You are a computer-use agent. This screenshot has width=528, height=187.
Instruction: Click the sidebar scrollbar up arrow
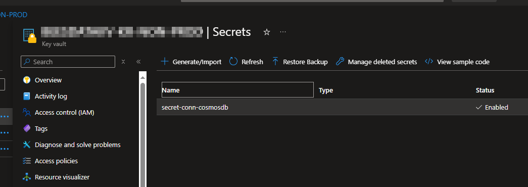click(x=143, y=78)
